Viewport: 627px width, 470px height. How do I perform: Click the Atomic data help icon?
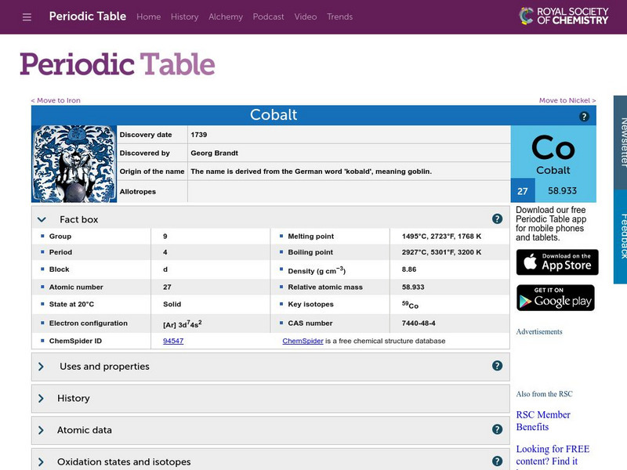tap(497, 429)
